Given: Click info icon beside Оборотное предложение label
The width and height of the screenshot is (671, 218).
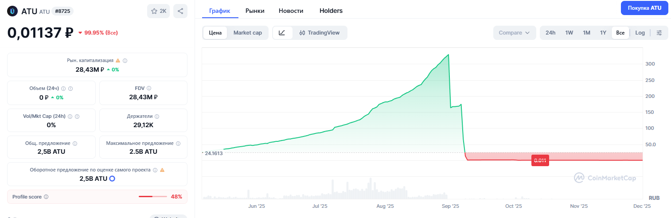Looking at the screenshot, I should 155,170.
